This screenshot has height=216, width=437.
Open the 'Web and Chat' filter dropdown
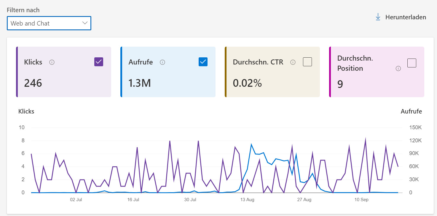pyautogui.click(x=49, y=23)
